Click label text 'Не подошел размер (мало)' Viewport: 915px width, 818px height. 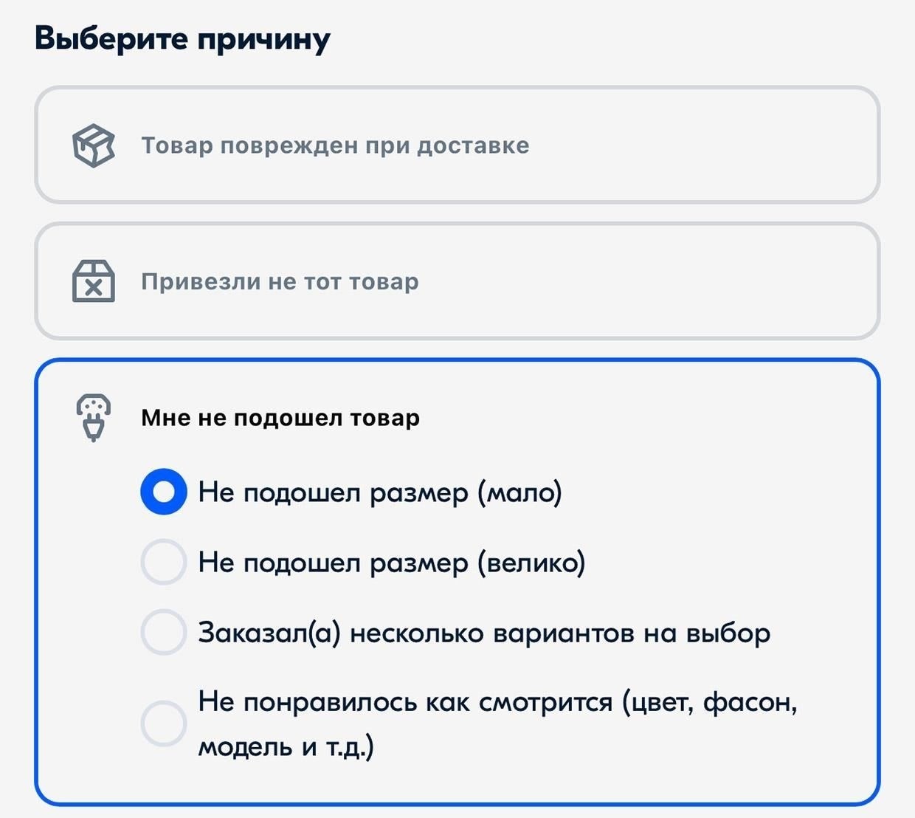coord(379,491)
